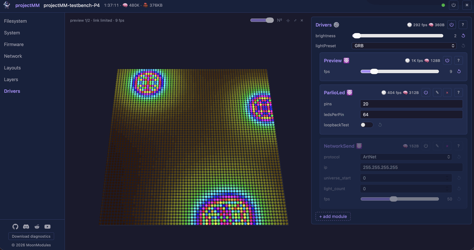474x250 pixels.
Task: Open the System page
Action: tap(12, 33)
